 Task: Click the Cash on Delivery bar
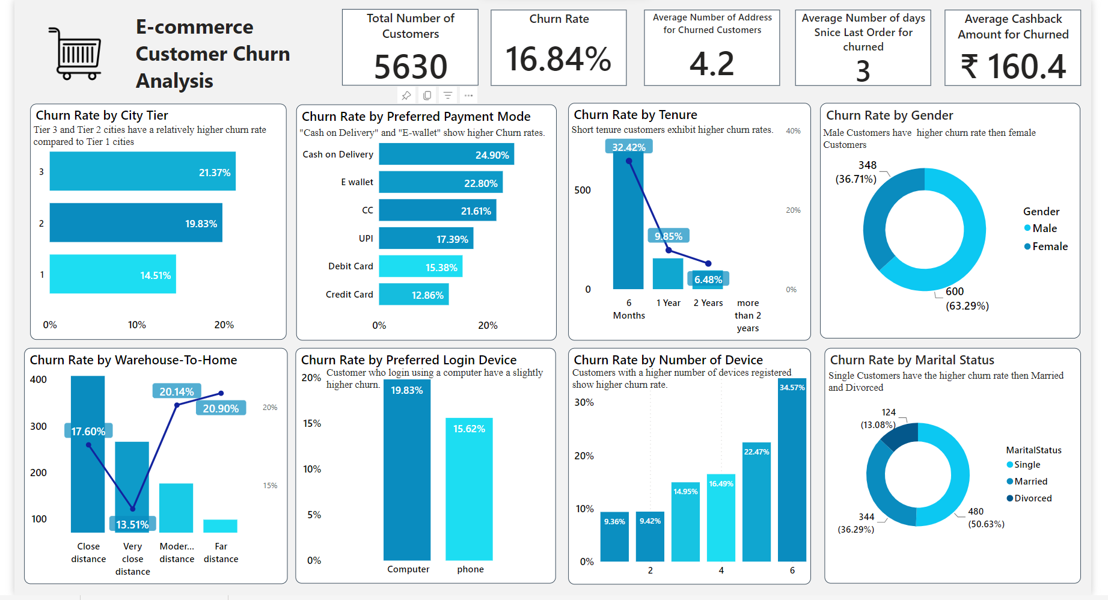(x=446, y=155)
